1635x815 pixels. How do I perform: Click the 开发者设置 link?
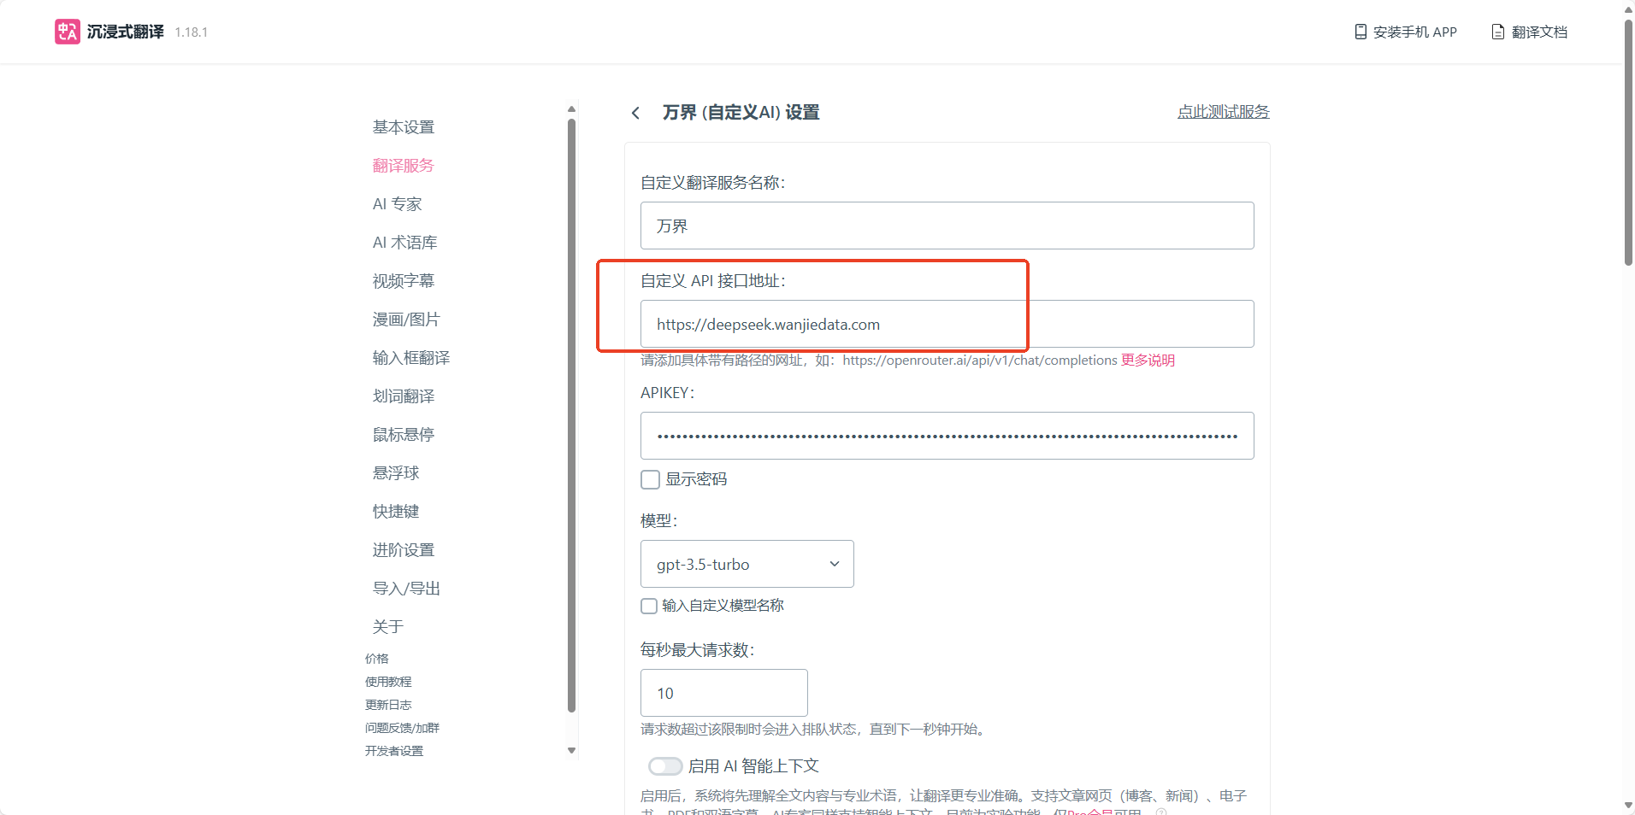click(x=394, y=751)
